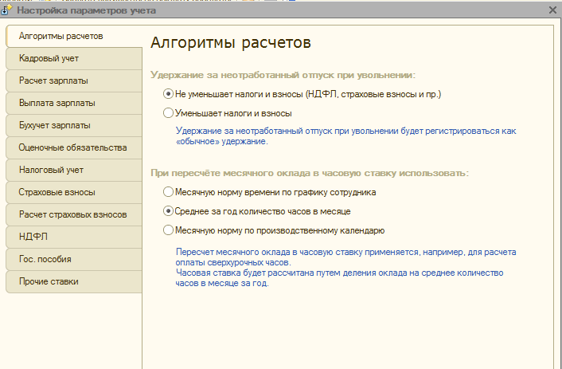The height and width of the screenshot is (369, 562).
Task: Select the Налоговый учет tab
Action: click(72, 171)
